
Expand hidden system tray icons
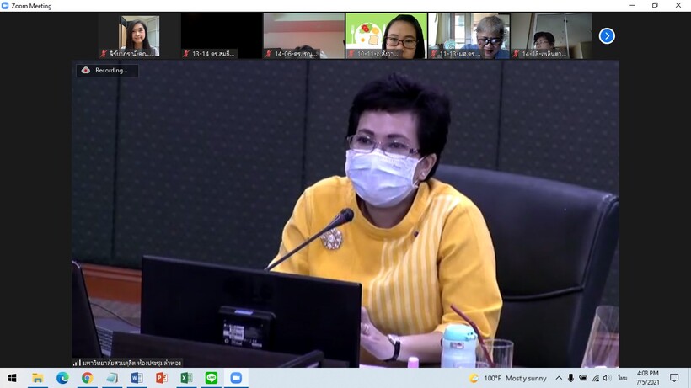559,378
